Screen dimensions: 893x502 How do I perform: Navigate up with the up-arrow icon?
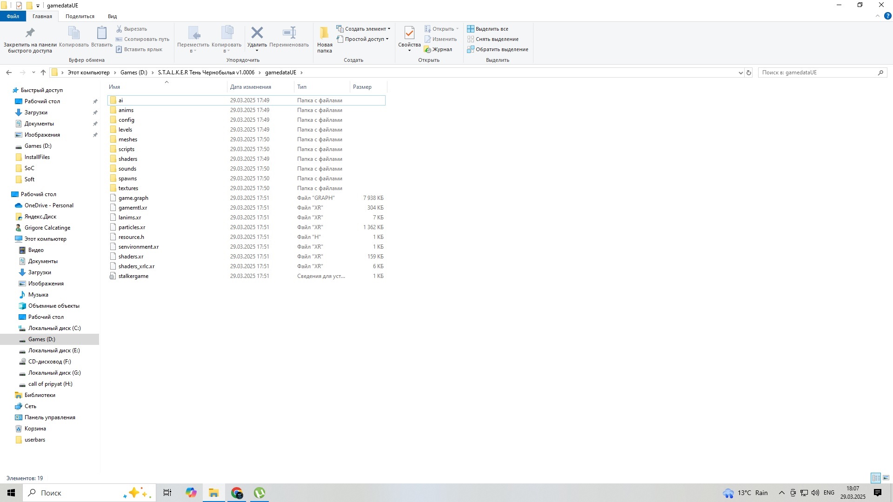pos(43,73)
